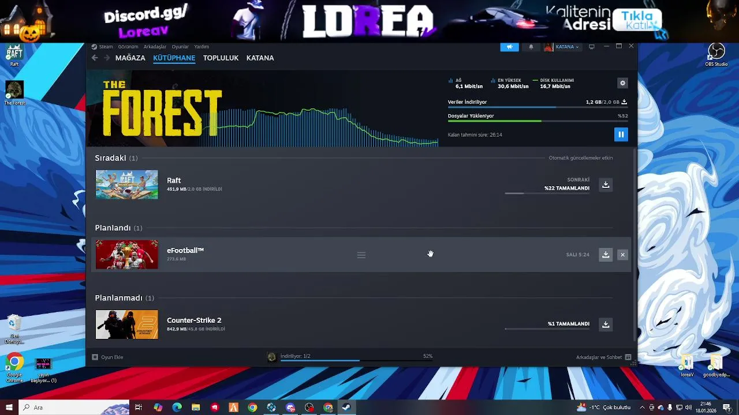Click the download list scrollbar
Image resolution: width=739 pixels, height=415 pixels.
(635, 245)
